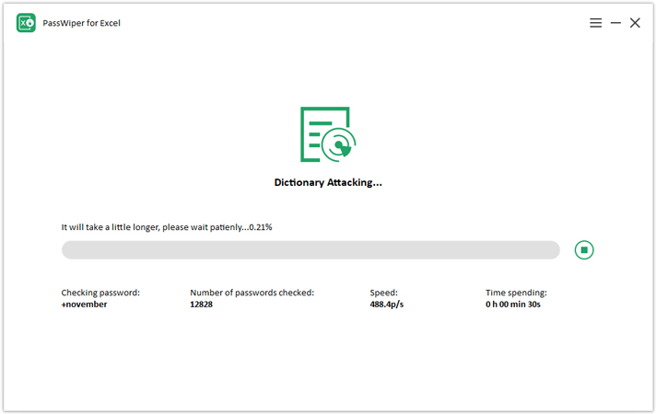Click the '+november' password value
The image size is (656, 414).
pyautogui.click(x=84, y=305)
